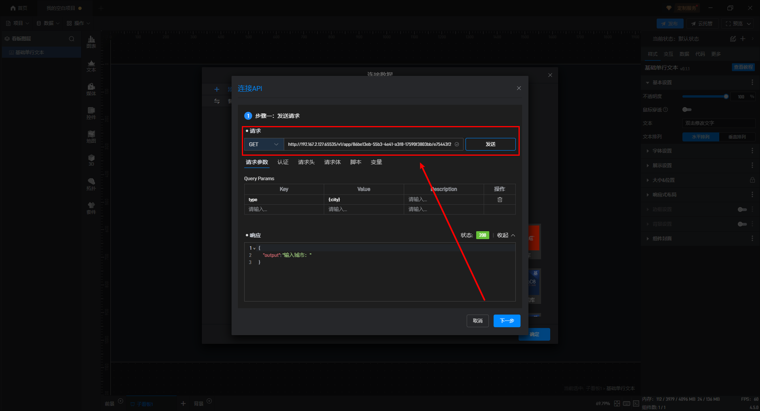Switch to the 请求头 tab
The image size is (760, 411).
click(x=306, y=162)
